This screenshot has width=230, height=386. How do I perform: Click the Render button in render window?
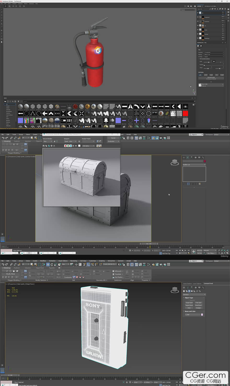click(x=113, y=138)
